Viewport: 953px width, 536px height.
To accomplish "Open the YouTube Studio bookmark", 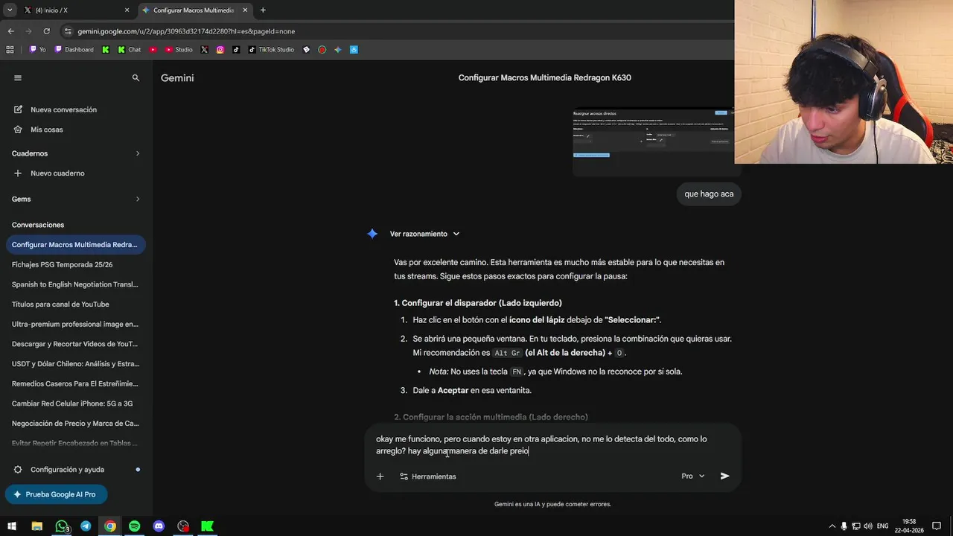I will pos(178,50).
